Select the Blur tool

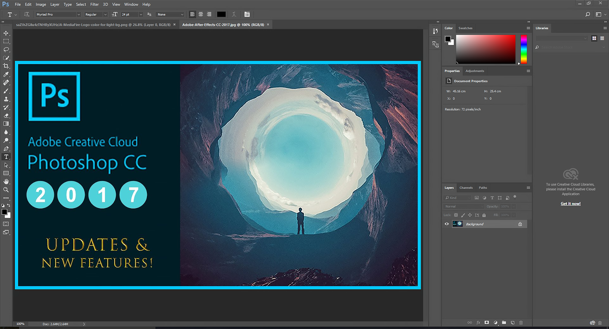click(6, 132)
